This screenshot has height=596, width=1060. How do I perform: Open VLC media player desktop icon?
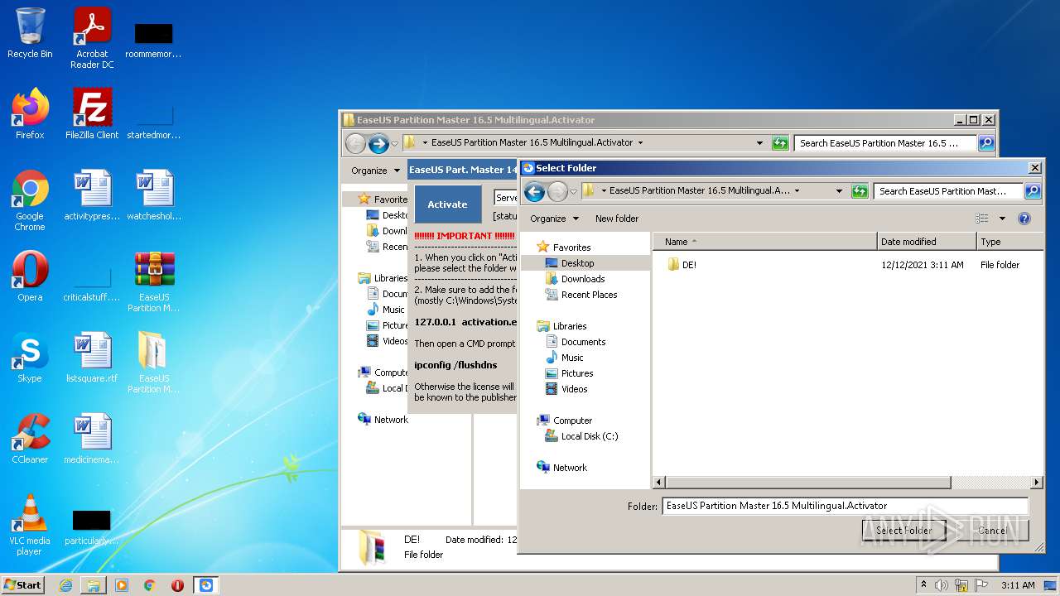(x=30, y=525)
